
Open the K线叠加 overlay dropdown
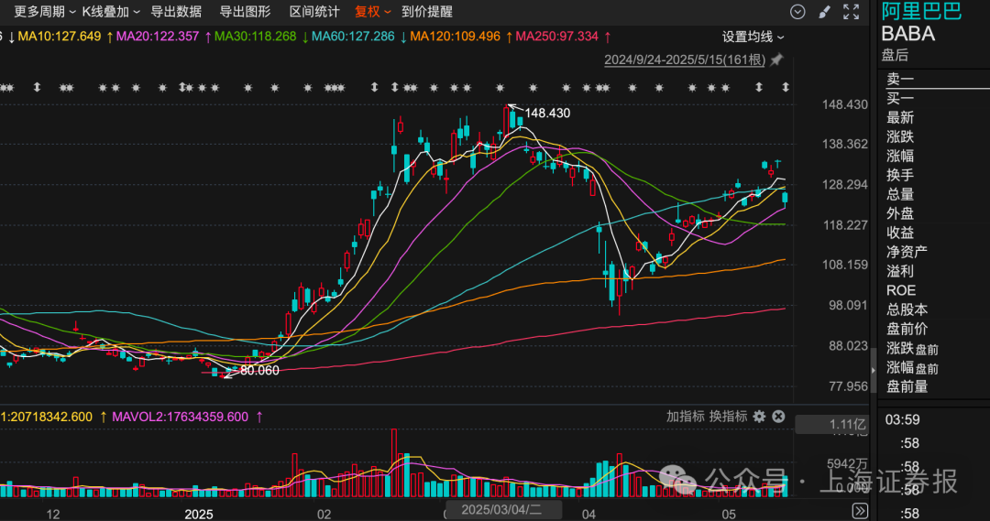(x=111, y=12)
